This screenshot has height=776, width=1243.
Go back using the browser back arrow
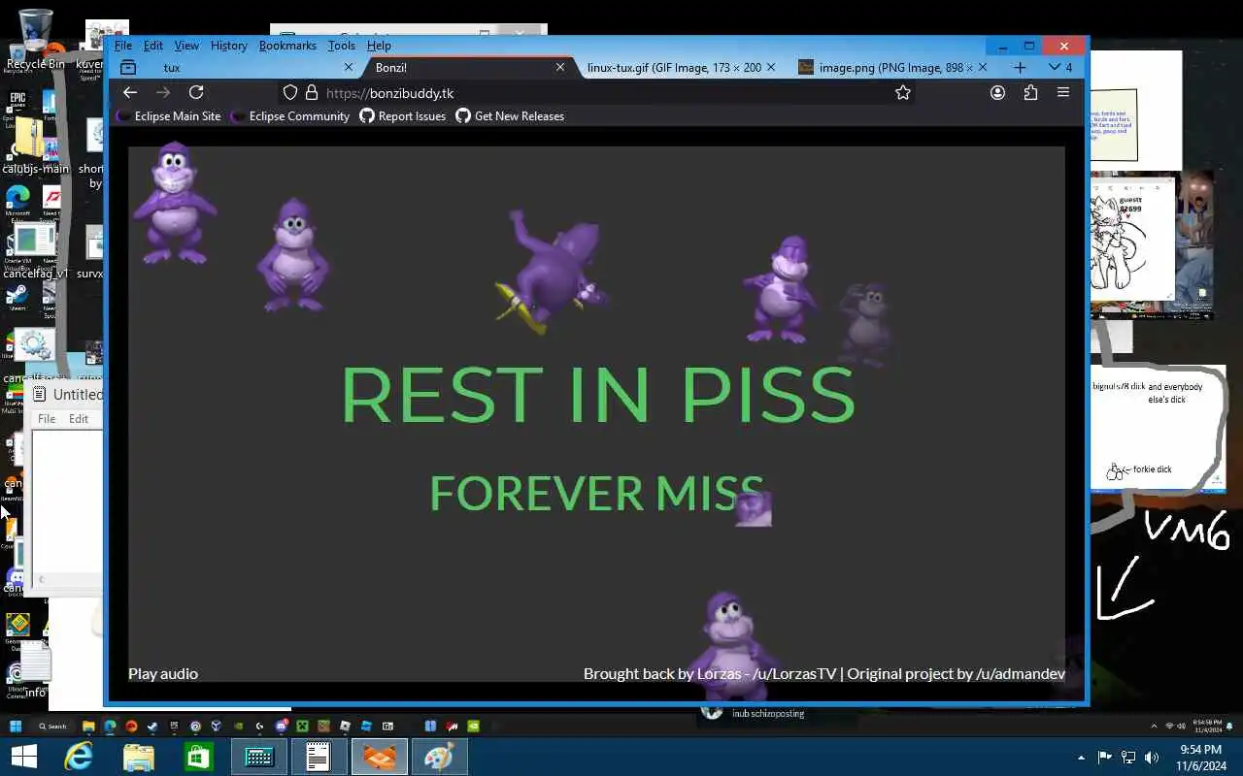130,92
